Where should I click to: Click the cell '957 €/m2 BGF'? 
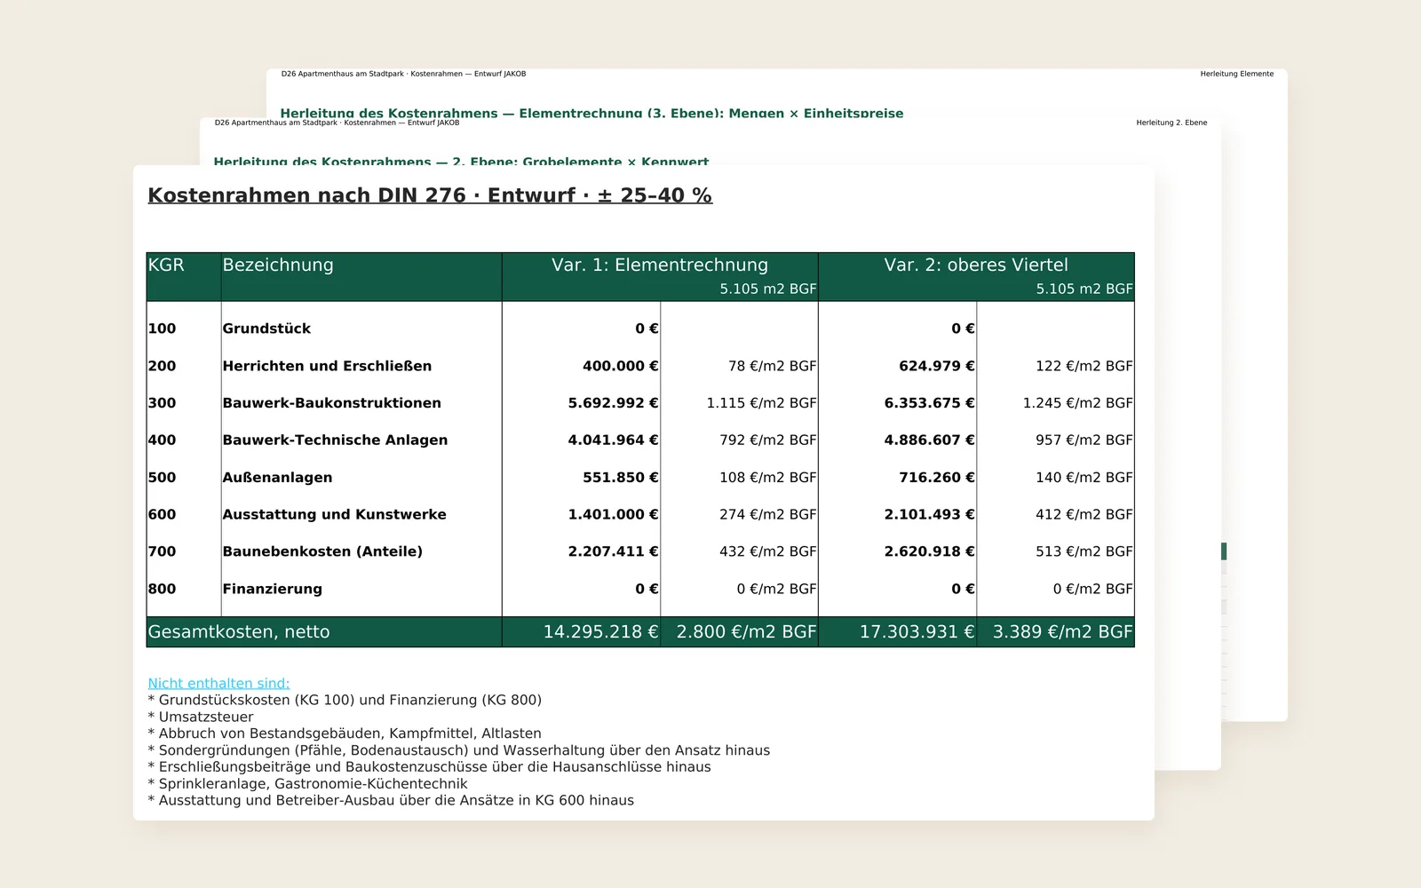pyautogui.click(x=1084, y=440)
